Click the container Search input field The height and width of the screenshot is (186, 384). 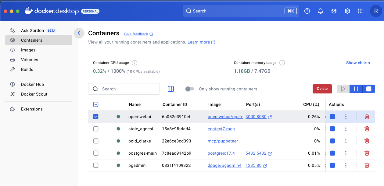click(128, 89)
